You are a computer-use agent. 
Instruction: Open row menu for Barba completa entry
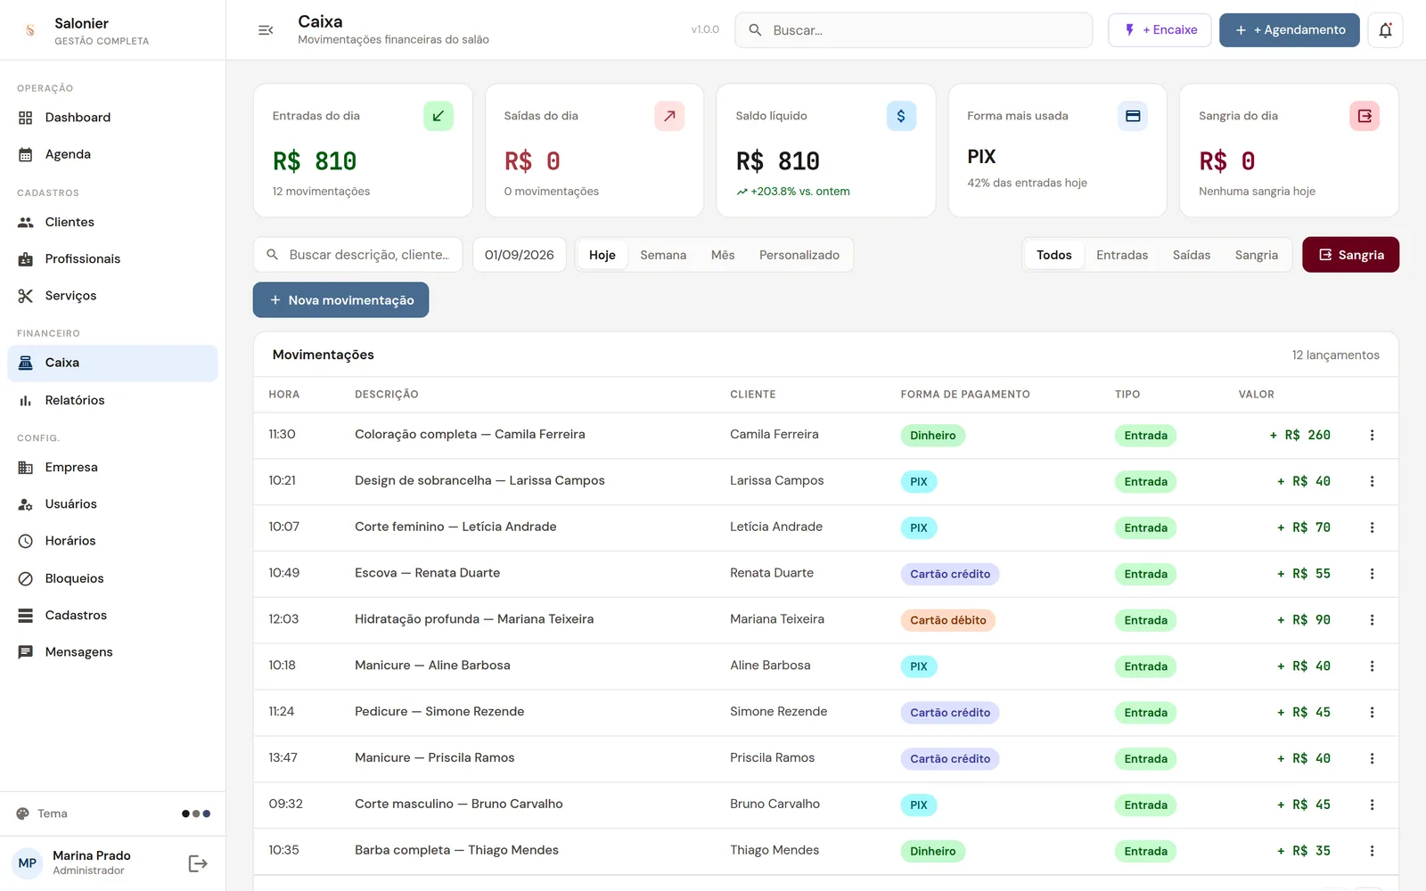pyautogui.click(x=1372, y=852)
